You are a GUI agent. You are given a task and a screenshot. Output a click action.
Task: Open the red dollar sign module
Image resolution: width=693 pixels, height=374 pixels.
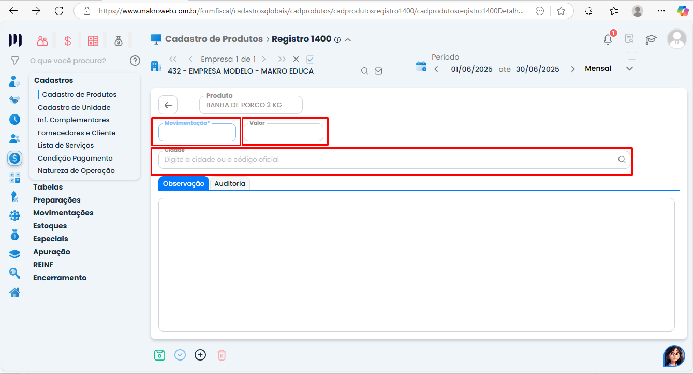(x=68, y=41)
